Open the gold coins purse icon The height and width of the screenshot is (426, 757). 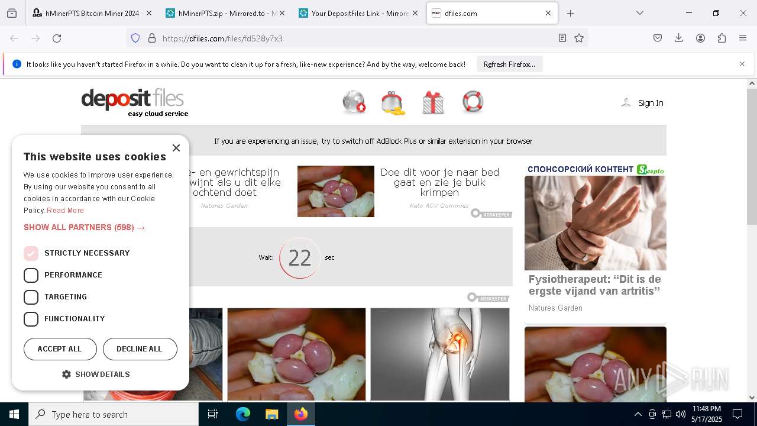pos(393,102)
